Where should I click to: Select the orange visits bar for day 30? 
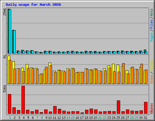point(142,74)
